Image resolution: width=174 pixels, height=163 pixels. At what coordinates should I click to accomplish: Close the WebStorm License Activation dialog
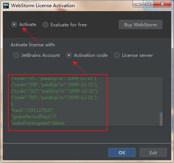(x=162, y=4)
